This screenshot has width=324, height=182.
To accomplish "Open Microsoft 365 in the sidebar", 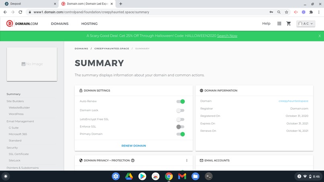I will pos(18,134).
